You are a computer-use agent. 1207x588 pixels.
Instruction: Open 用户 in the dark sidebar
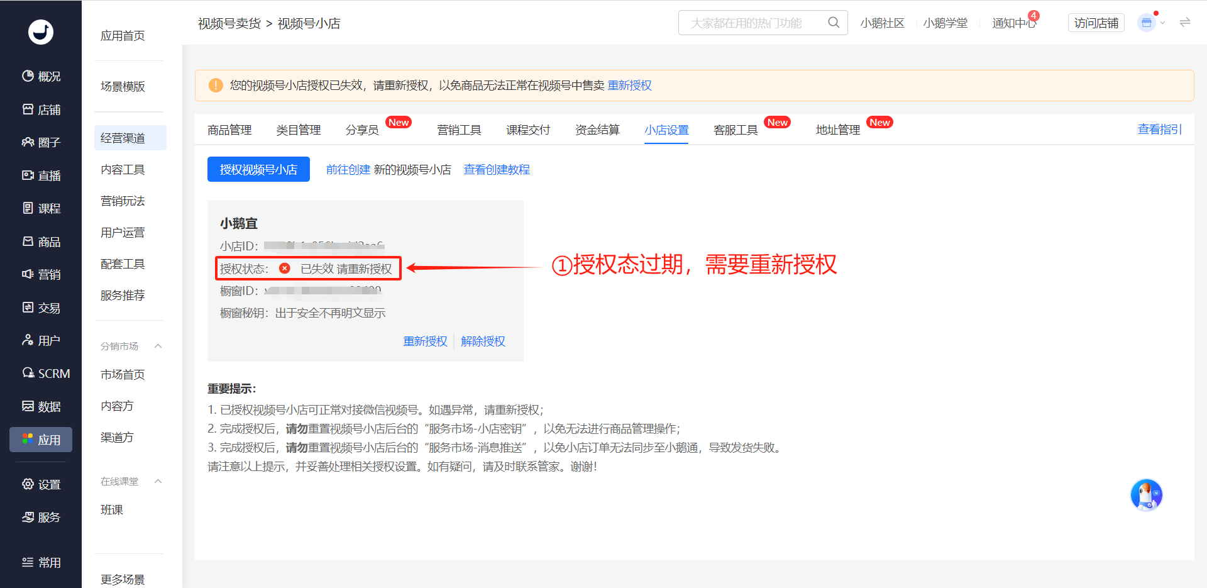point(41,340)
